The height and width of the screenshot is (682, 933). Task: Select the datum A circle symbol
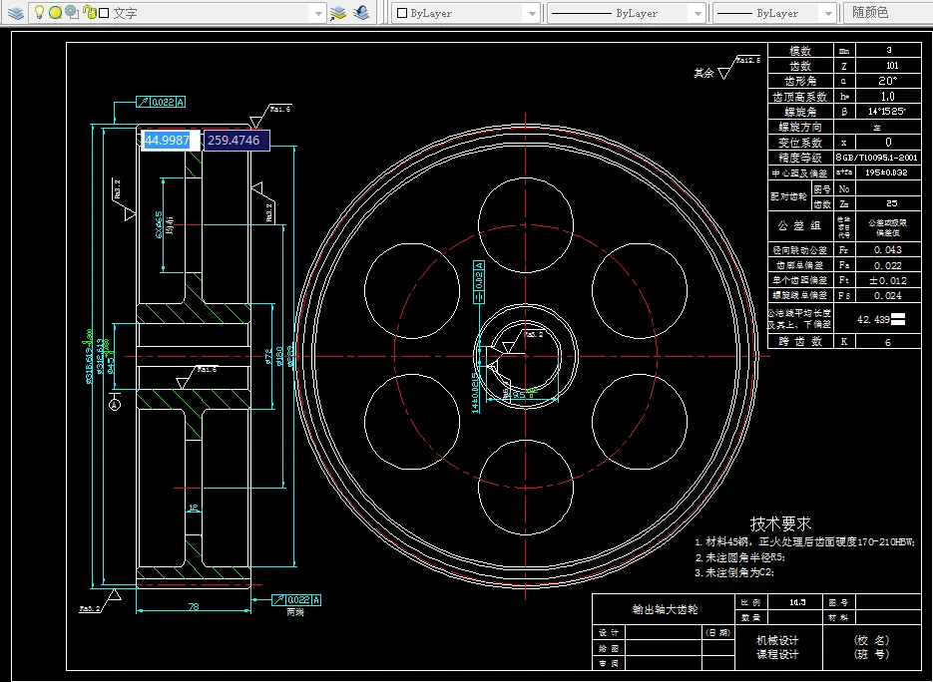tap(115, 405)
